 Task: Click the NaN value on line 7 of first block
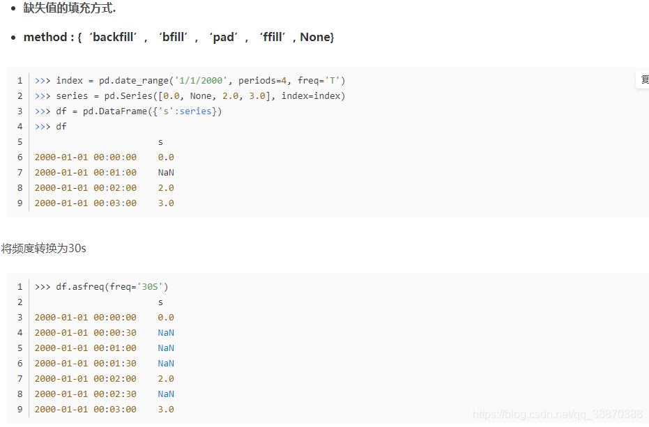[x=165, y=172]
